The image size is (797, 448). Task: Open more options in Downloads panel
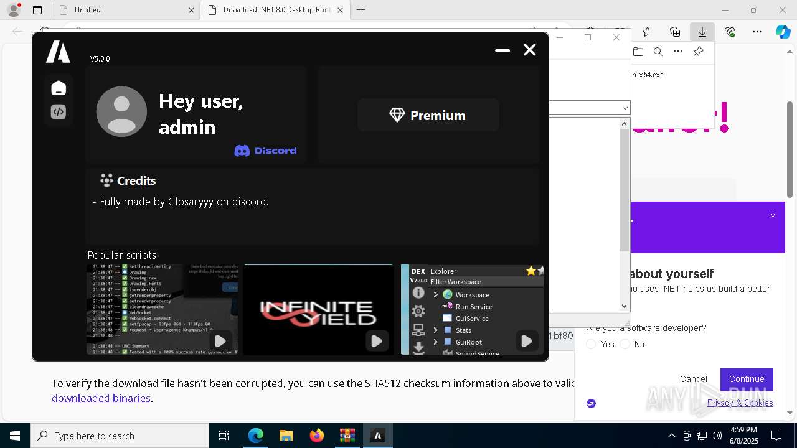(x=678, y=52)
